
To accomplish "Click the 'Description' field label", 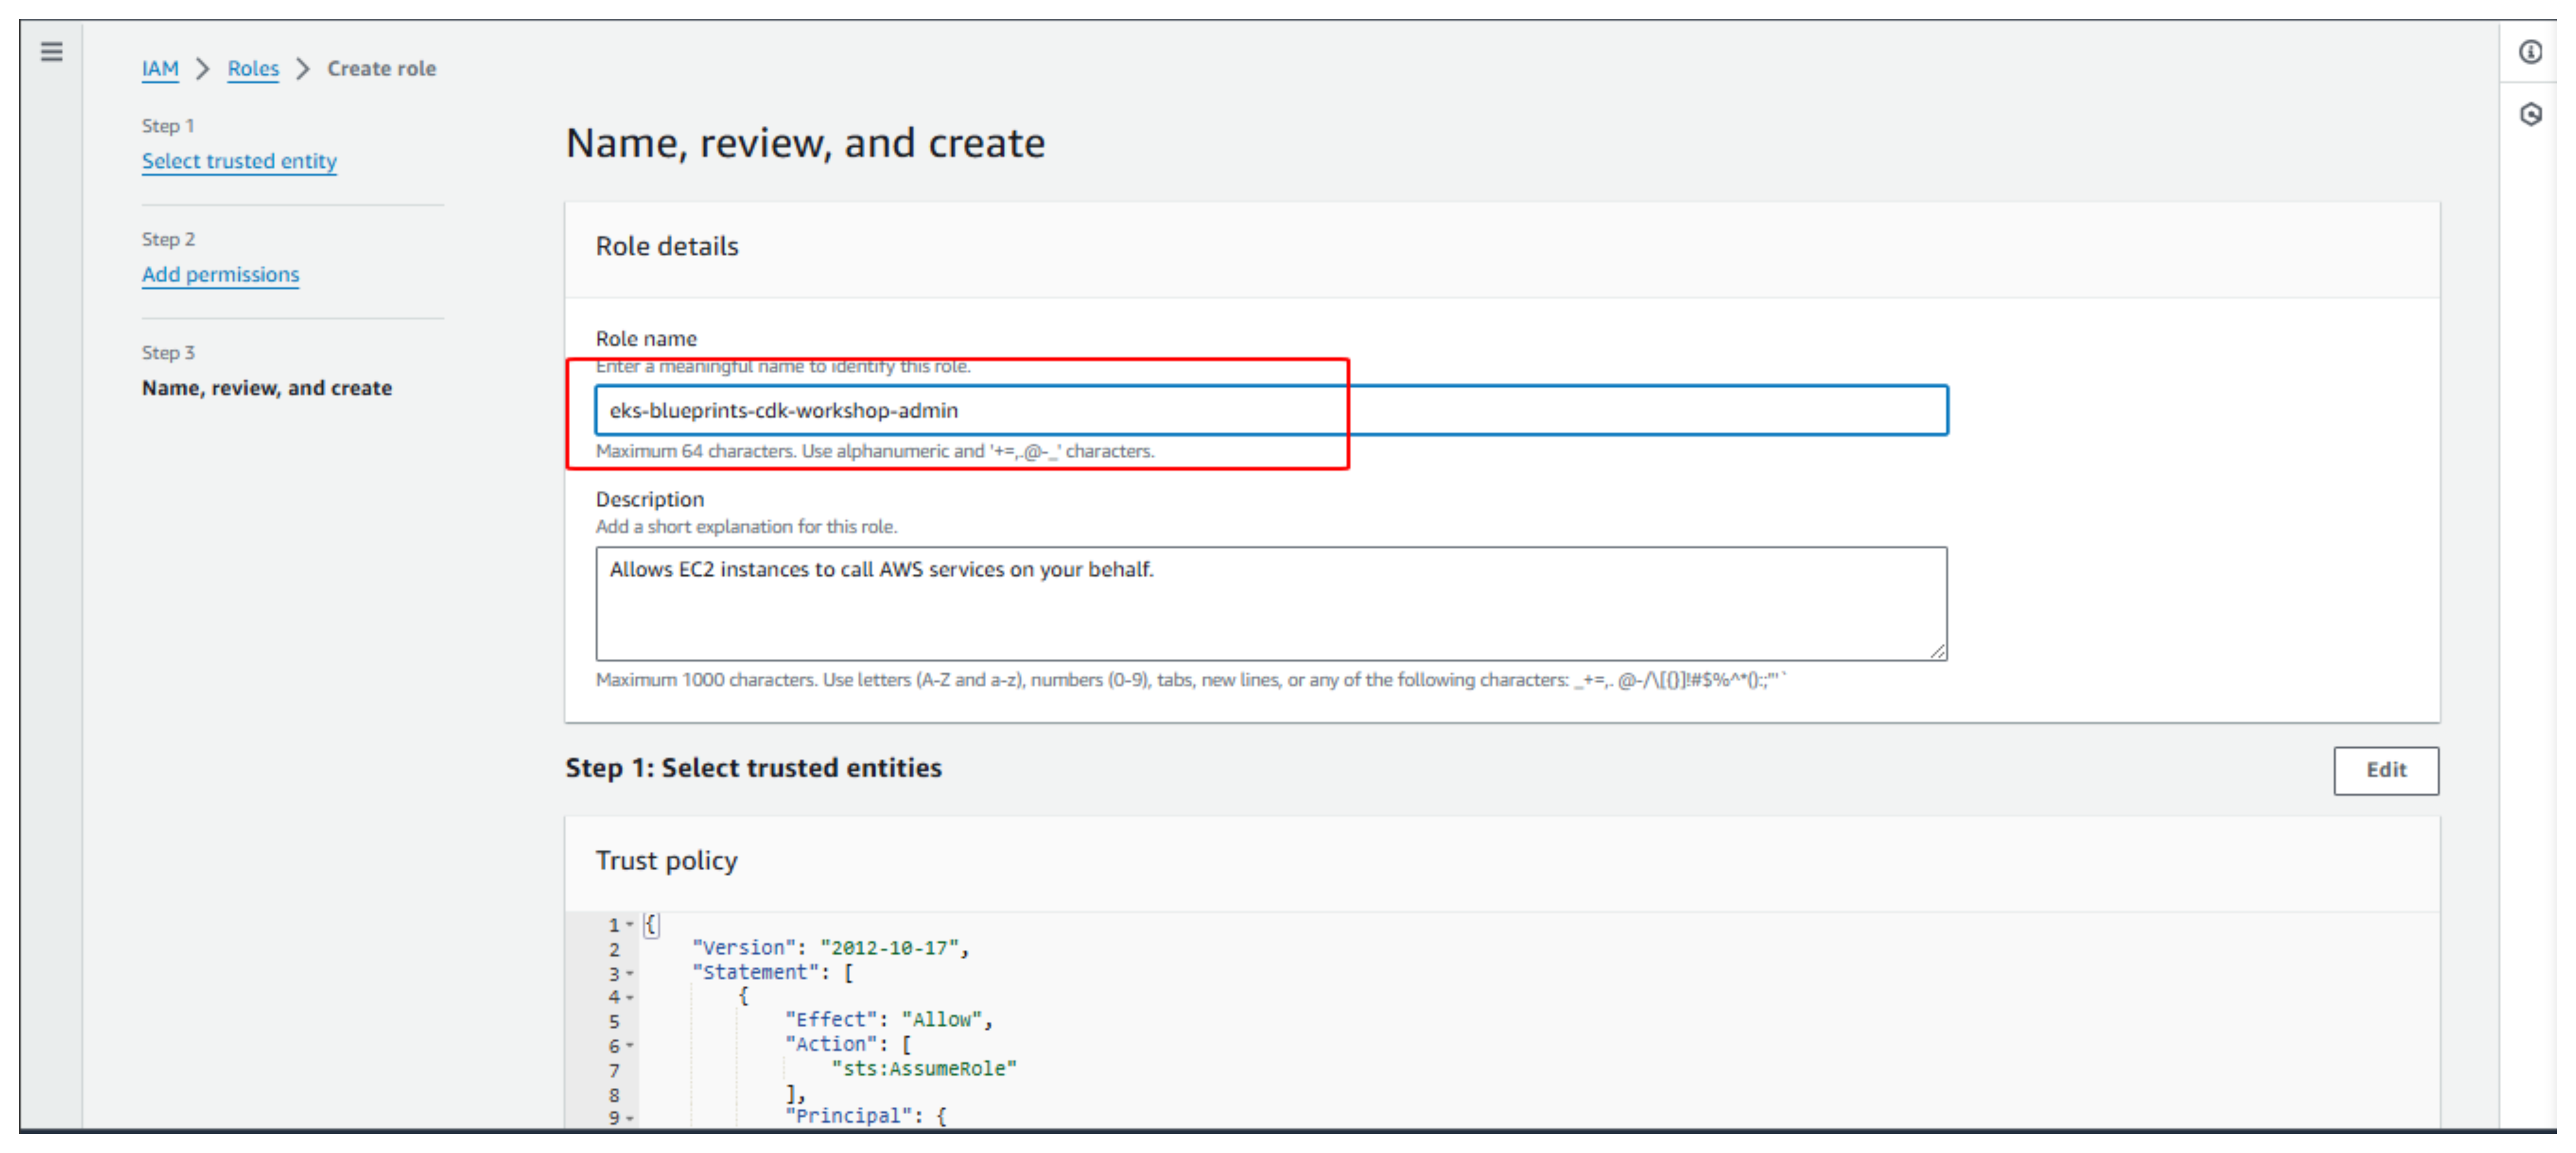I will (x=650, y=499).
